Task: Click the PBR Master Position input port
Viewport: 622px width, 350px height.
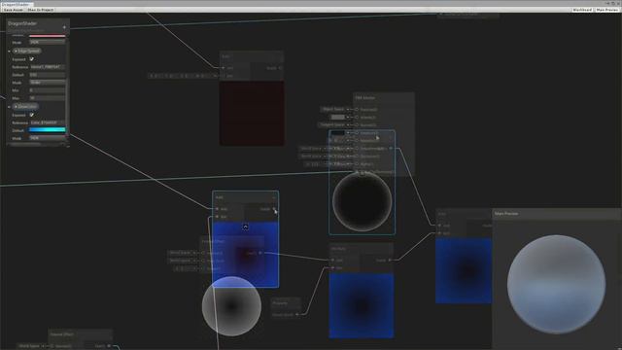Action: (x=357, y=109)
